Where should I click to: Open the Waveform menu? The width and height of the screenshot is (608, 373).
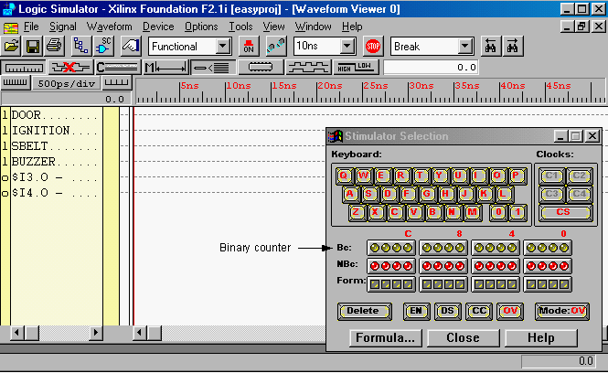pos(109,27)
